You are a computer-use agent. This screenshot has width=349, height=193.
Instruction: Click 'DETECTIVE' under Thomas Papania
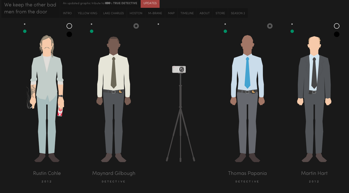click(247, 181)
